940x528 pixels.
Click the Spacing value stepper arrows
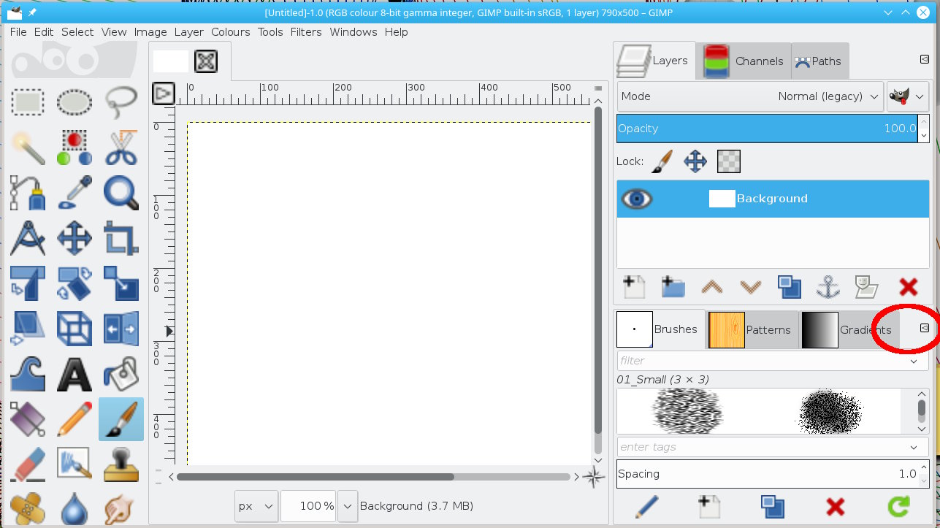tap(924, 474)
